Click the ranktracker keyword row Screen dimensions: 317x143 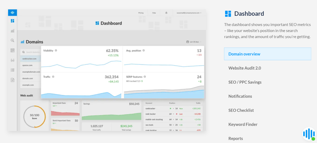pyautogui.click(x=173, y=108)
